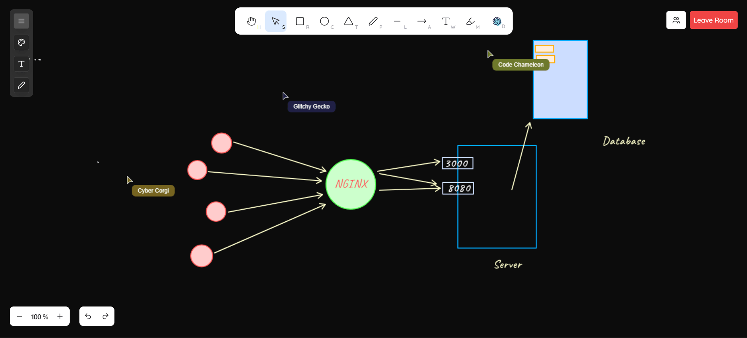
Task: Click the handwritten Server label
Action: [508, 265]
